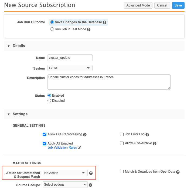Click the Name field containing cluster_update
This screenshot has width=187, height=190.
[x=70, y=58]
